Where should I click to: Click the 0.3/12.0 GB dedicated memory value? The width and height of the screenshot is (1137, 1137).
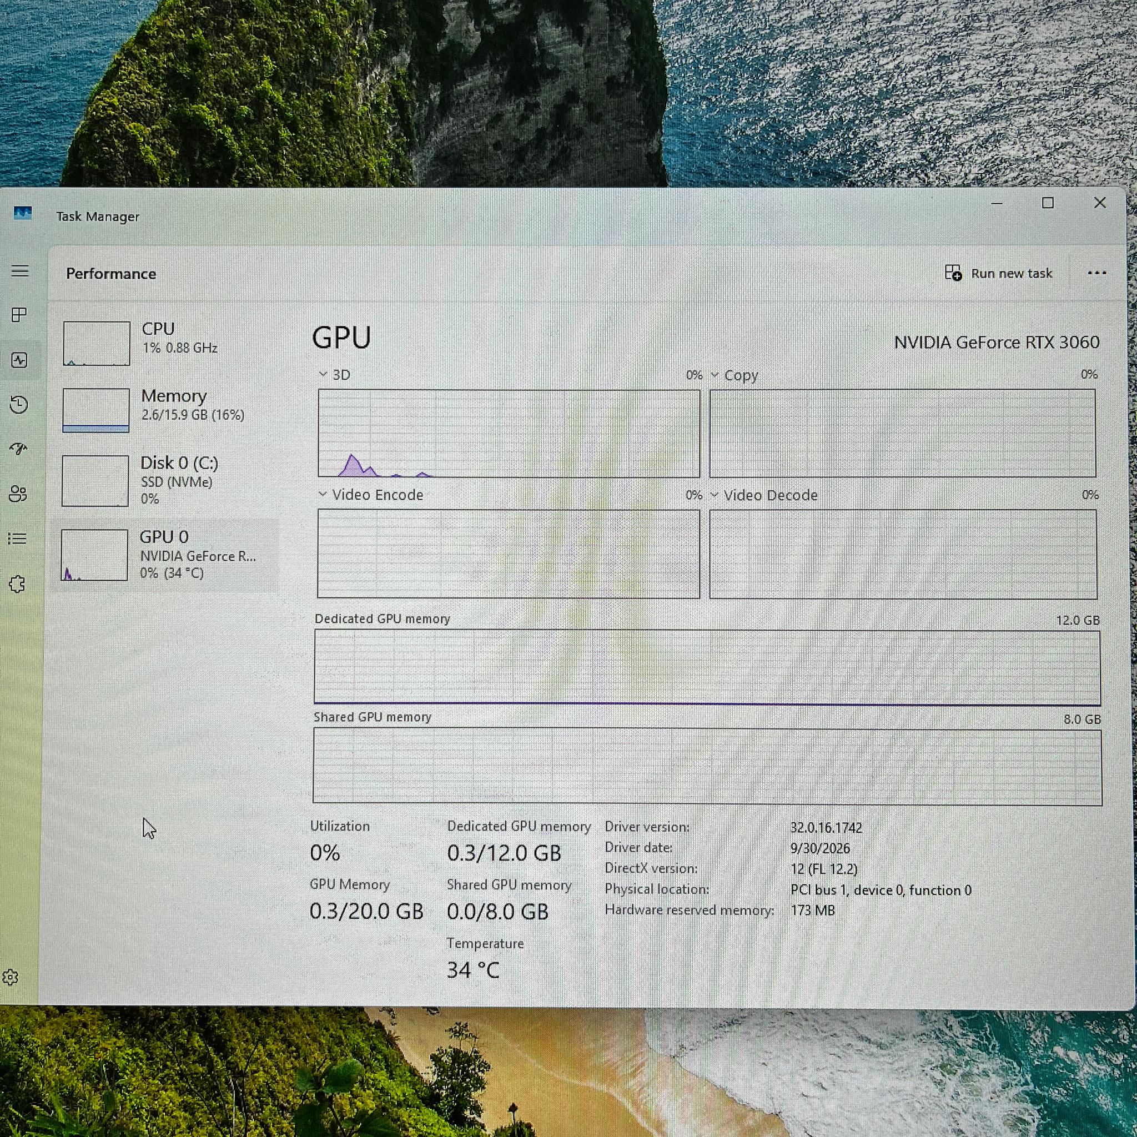(504, 853)
